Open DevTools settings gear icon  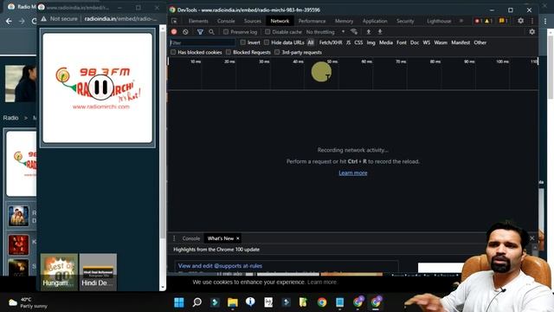point(521,21)
